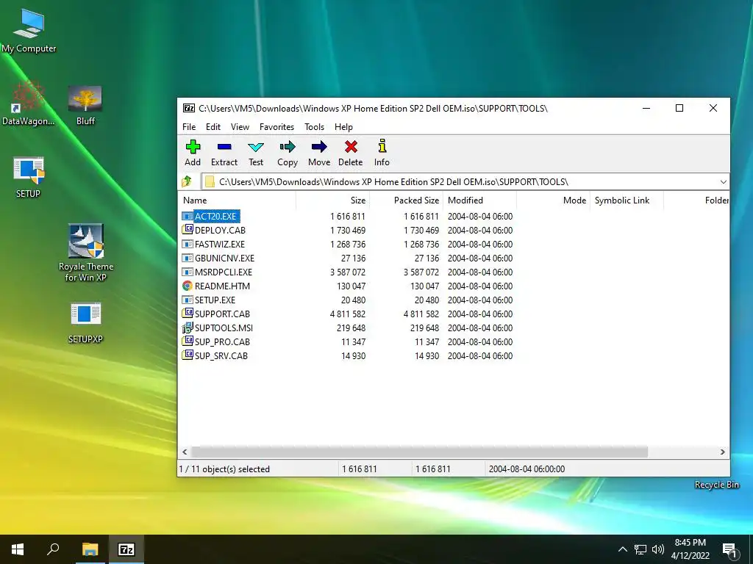Click SUP_SRV.CAB modified date
Viewport: 753px width, 564px height.
tap(480, 356)
